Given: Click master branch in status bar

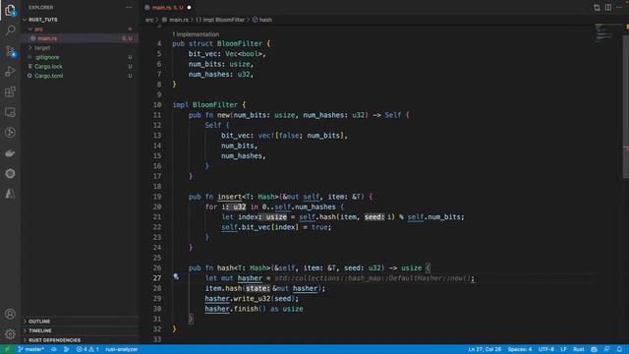Looking at the screenshot, I should pyautogui.click(x=31, y=349).
